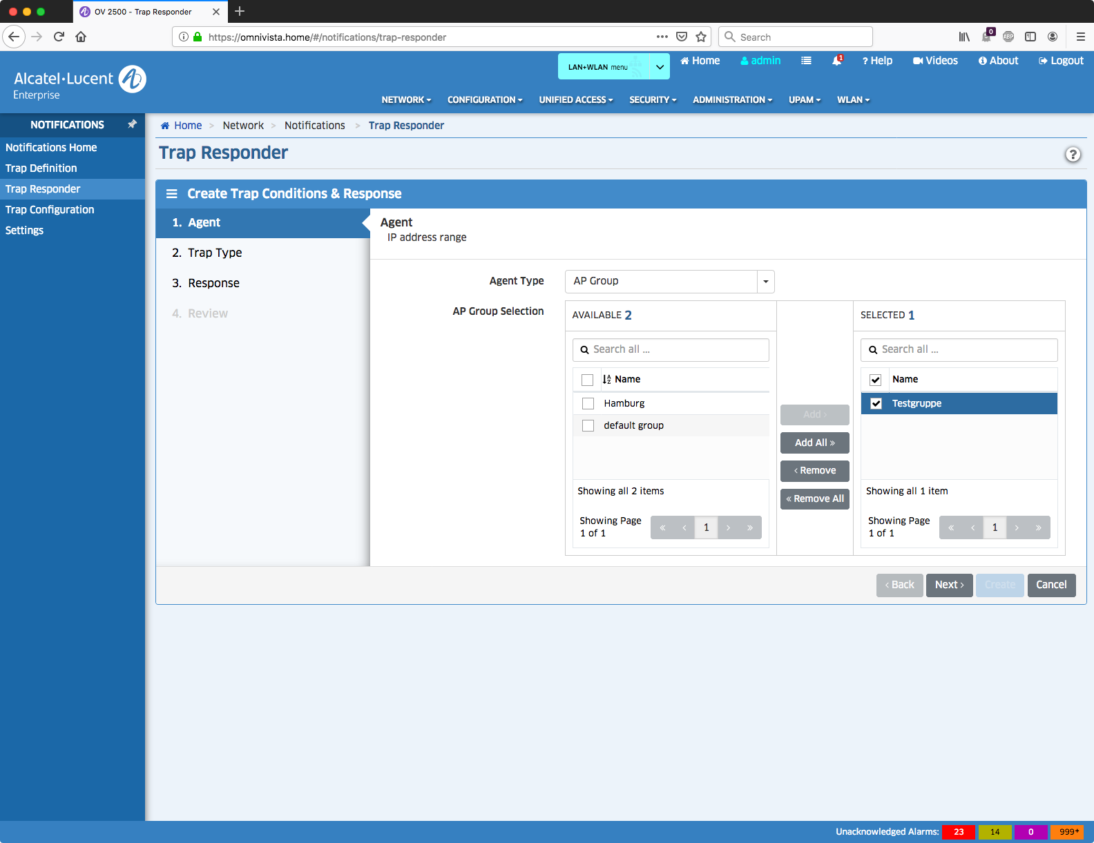Check the default group checkbox
Viewport: 1094px width, 843px height.
[x=588, y=426]
